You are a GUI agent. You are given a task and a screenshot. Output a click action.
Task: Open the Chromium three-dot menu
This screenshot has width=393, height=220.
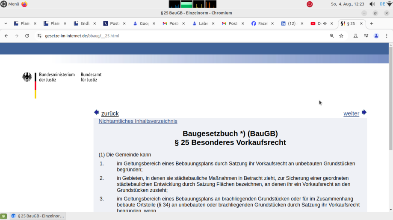(387, 36)
